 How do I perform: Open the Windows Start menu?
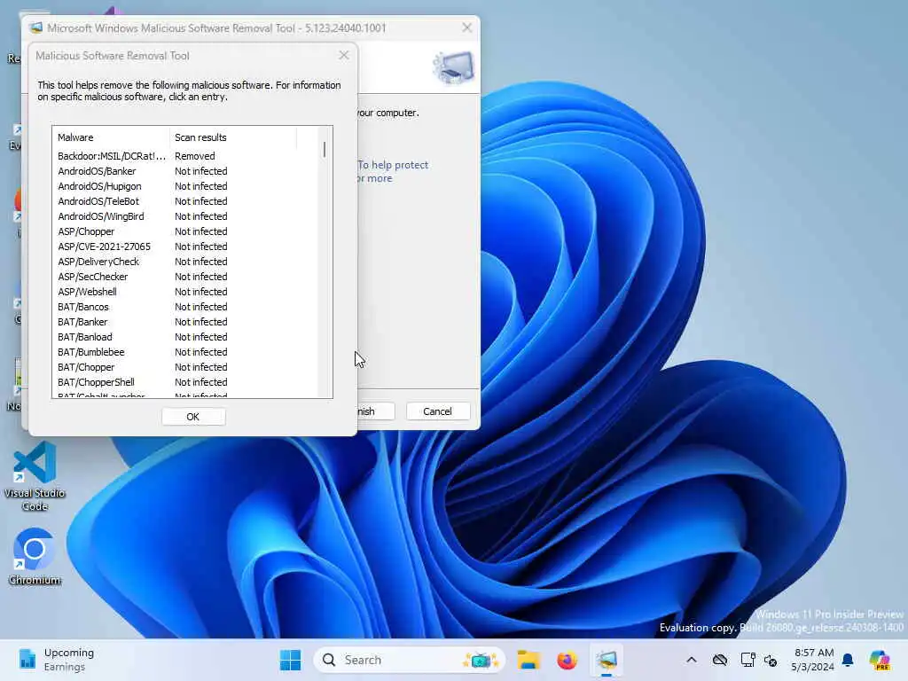(290, 660)
